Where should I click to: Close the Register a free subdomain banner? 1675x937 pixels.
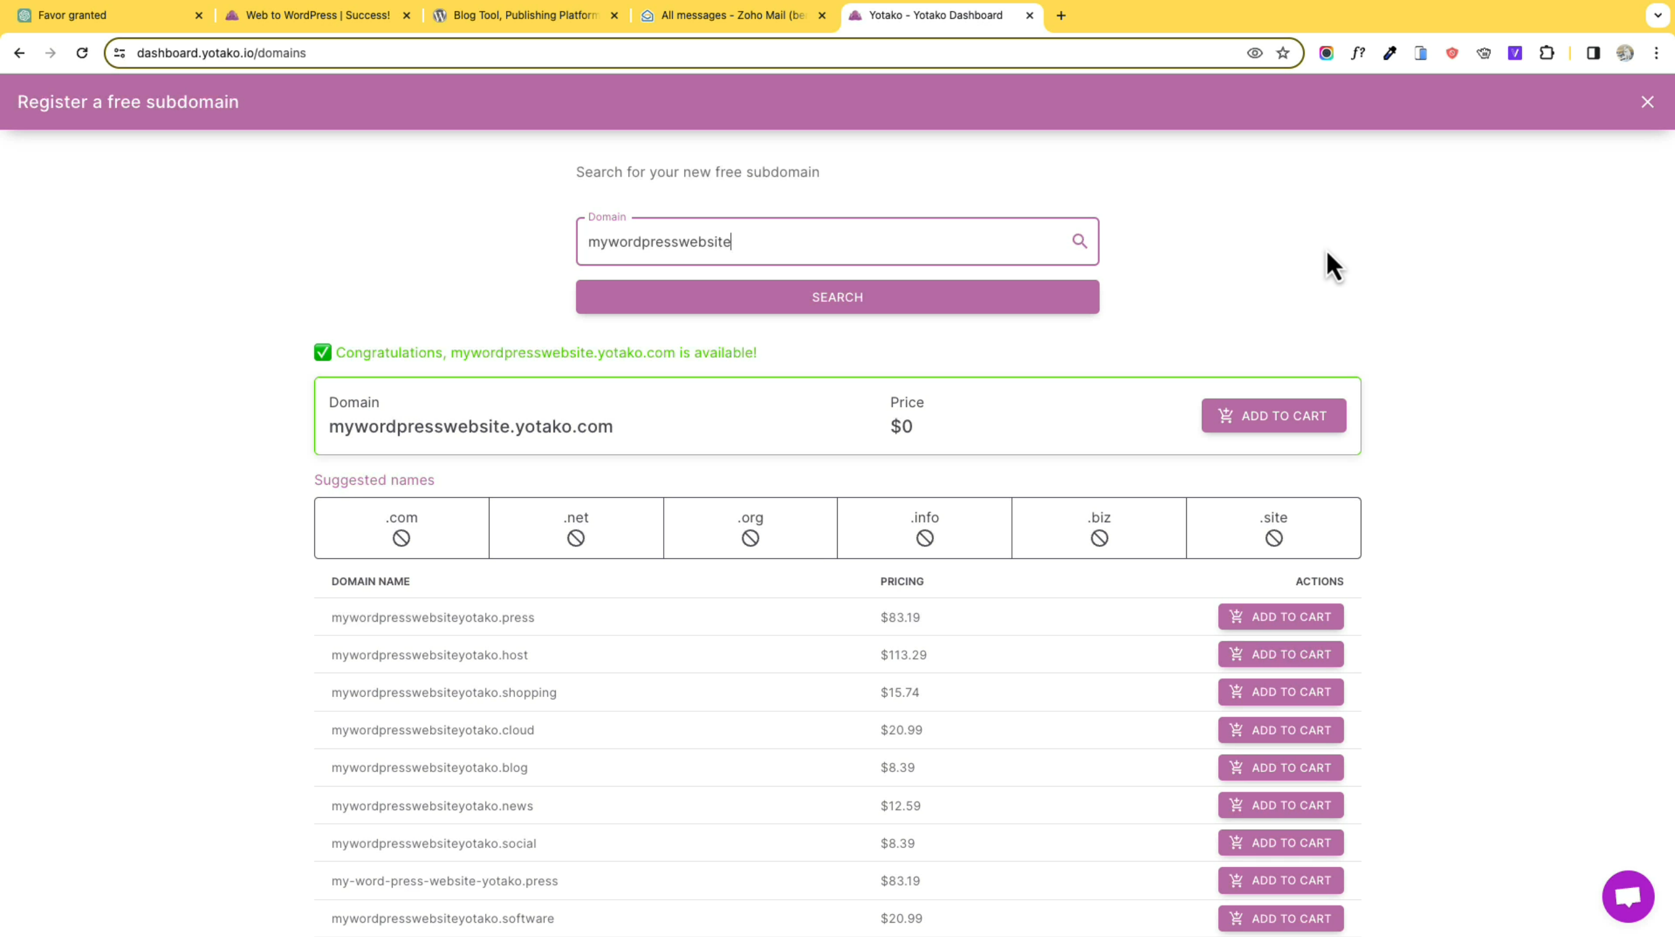pos(1647,102)
